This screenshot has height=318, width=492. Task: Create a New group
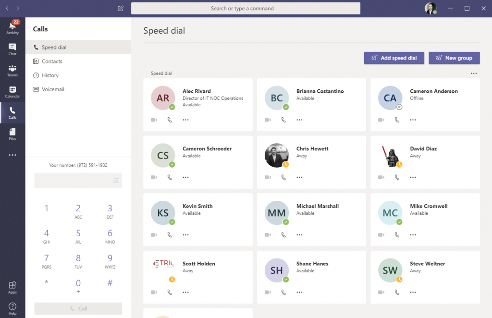tap(454, 58)
